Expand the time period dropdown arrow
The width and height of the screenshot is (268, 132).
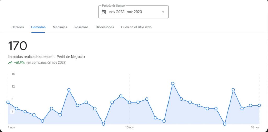[163, 12]
